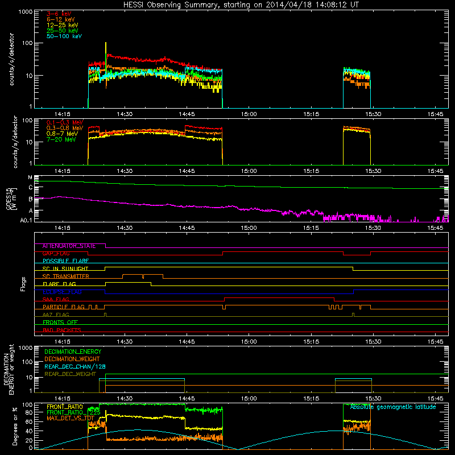Click the Degrees or % axis title
Screen dimensions: 455x455
[x=15, y=427]
